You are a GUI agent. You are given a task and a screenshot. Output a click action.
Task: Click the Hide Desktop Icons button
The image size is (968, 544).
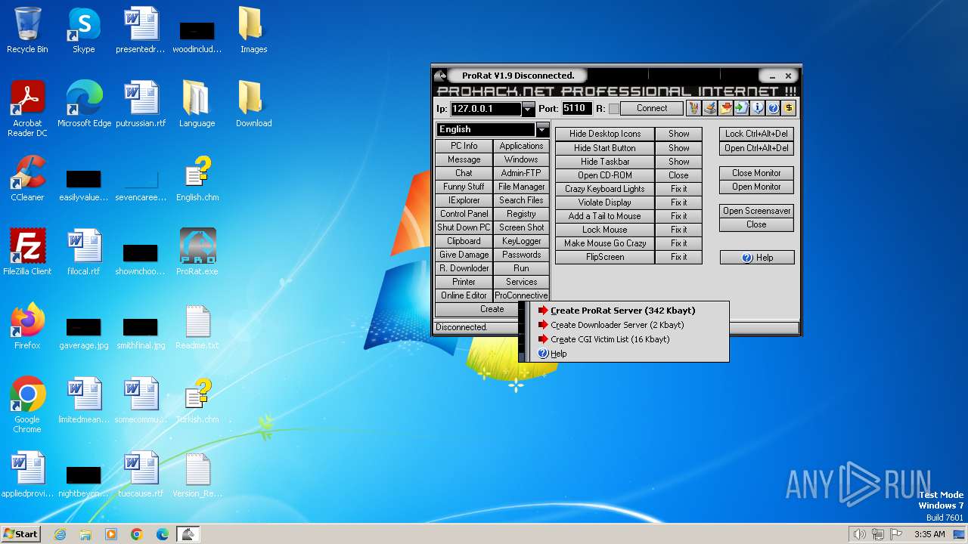605,134
